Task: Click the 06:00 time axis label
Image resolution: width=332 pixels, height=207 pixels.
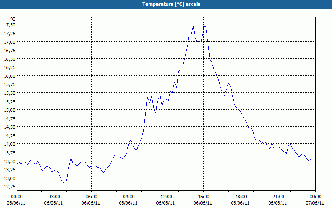Action: coord(91,197)
